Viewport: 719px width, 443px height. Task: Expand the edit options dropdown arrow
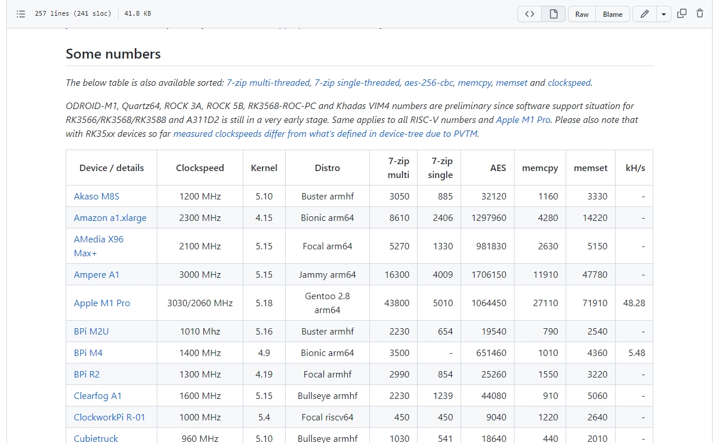pos(664,14)
